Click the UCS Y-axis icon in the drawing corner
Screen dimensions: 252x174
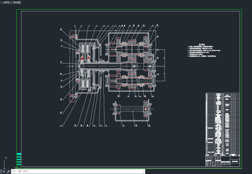pos(6,158)
